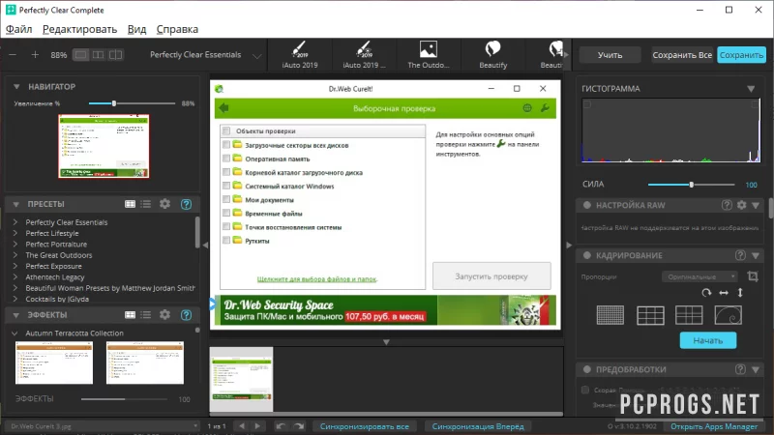Click the zoom in plus icon
This screenshot has width=774, height=435.
coord(35,55)
